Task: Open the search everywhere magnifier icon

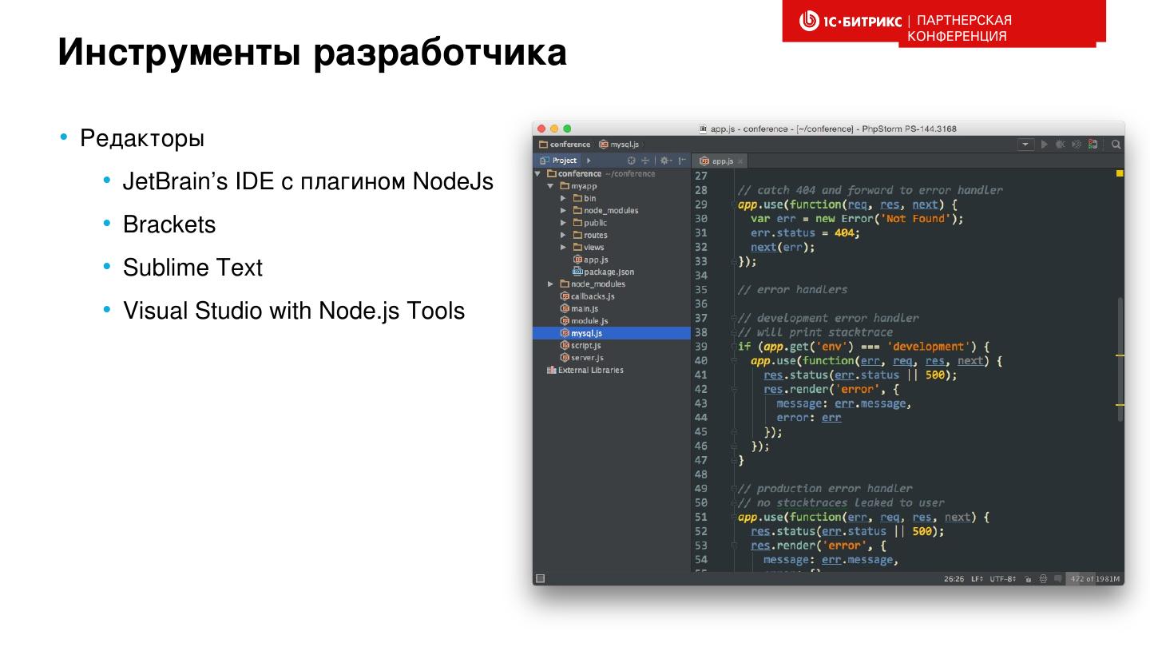Action: click(1116, 145)
